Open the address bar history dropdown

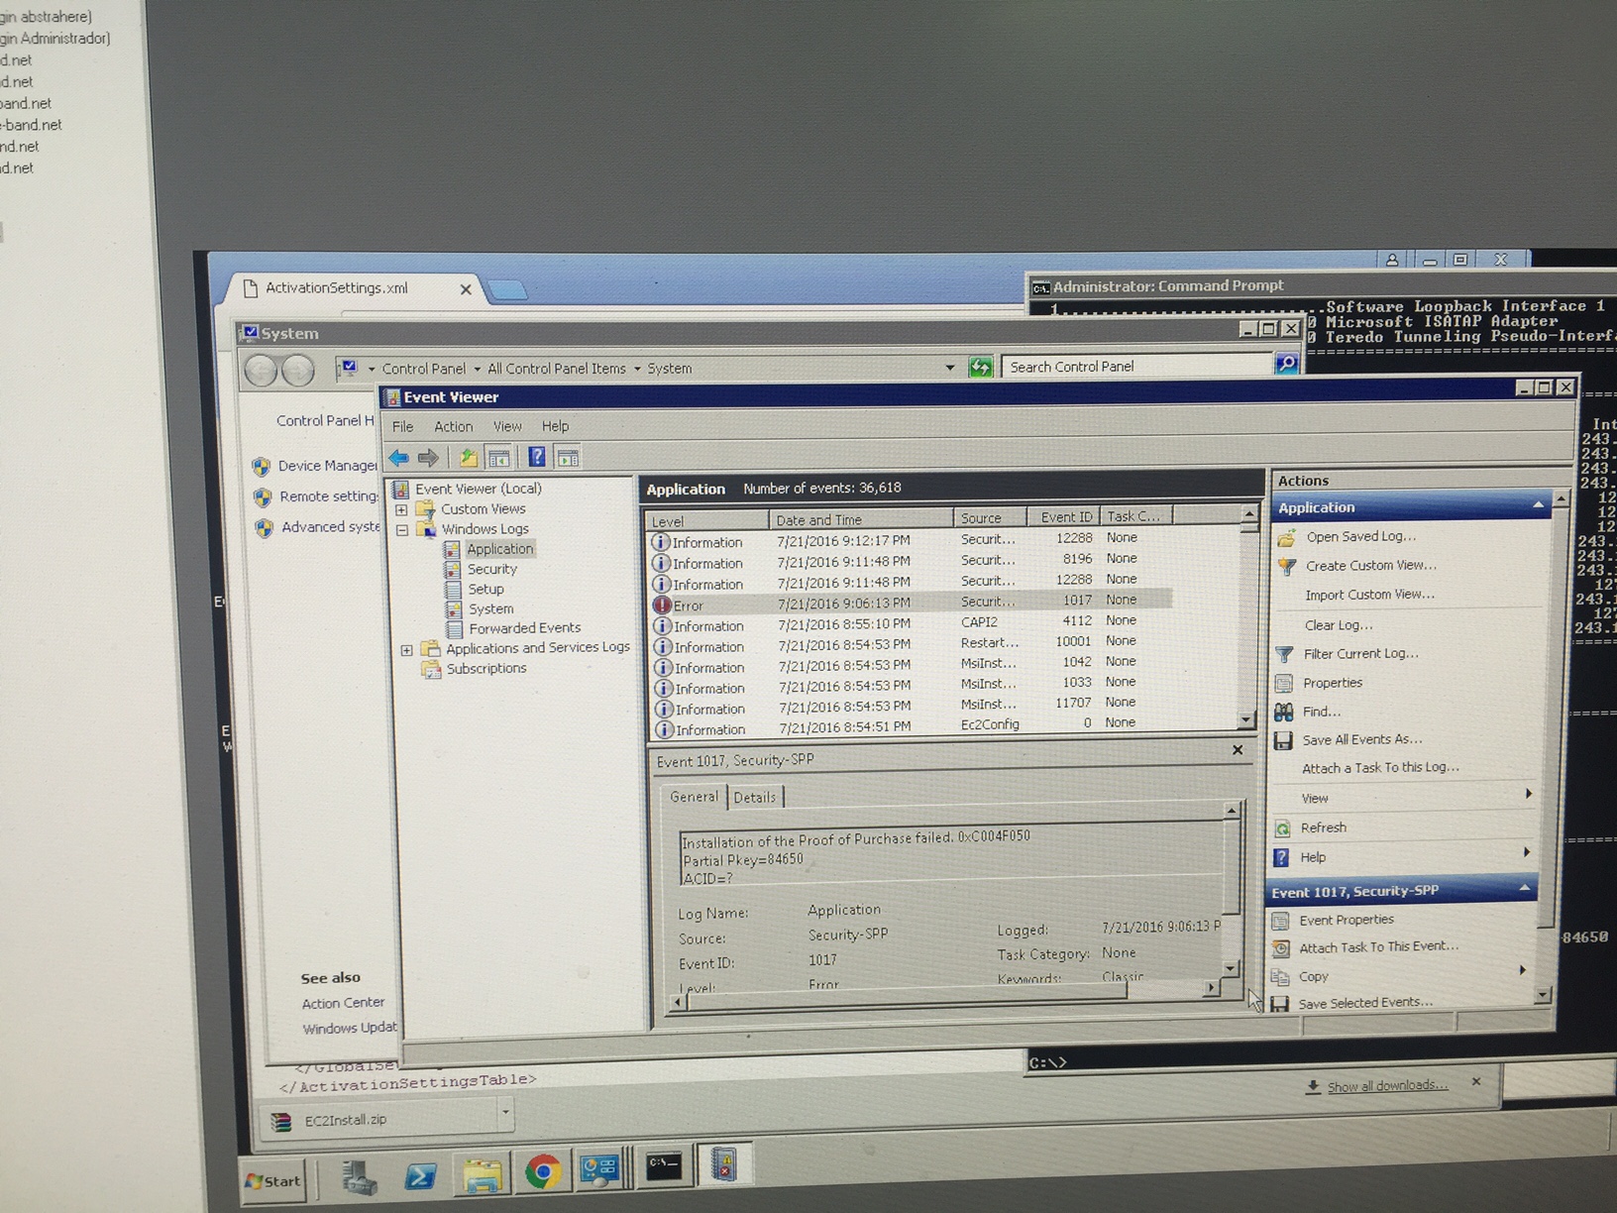pos(949,368)
